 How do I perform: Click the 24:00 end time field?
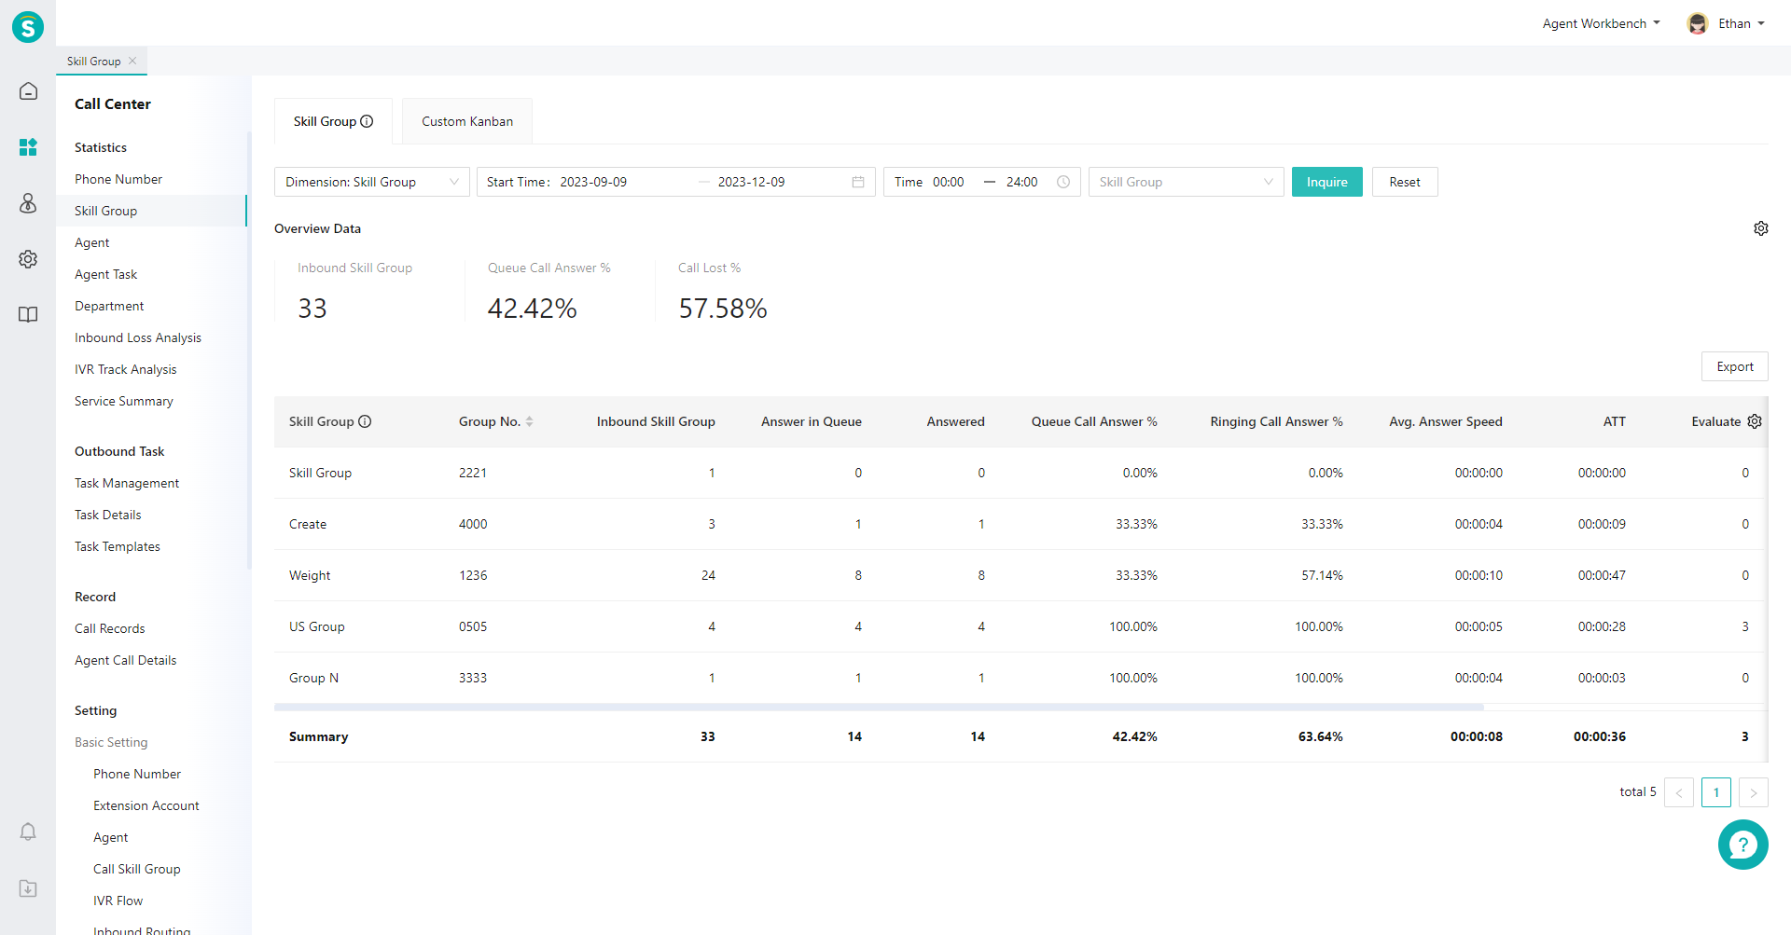[1022, 182]
